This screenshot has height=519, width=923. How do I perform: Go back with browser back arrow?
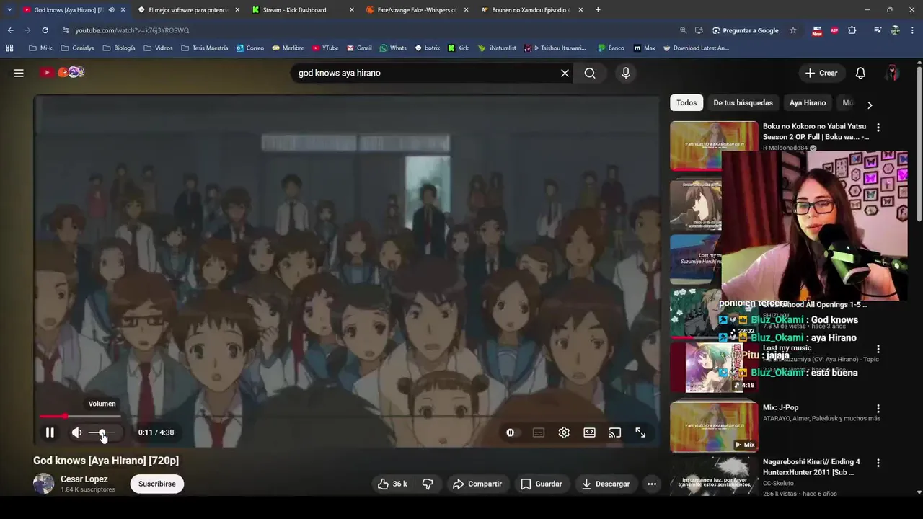[x=10, y=30]
